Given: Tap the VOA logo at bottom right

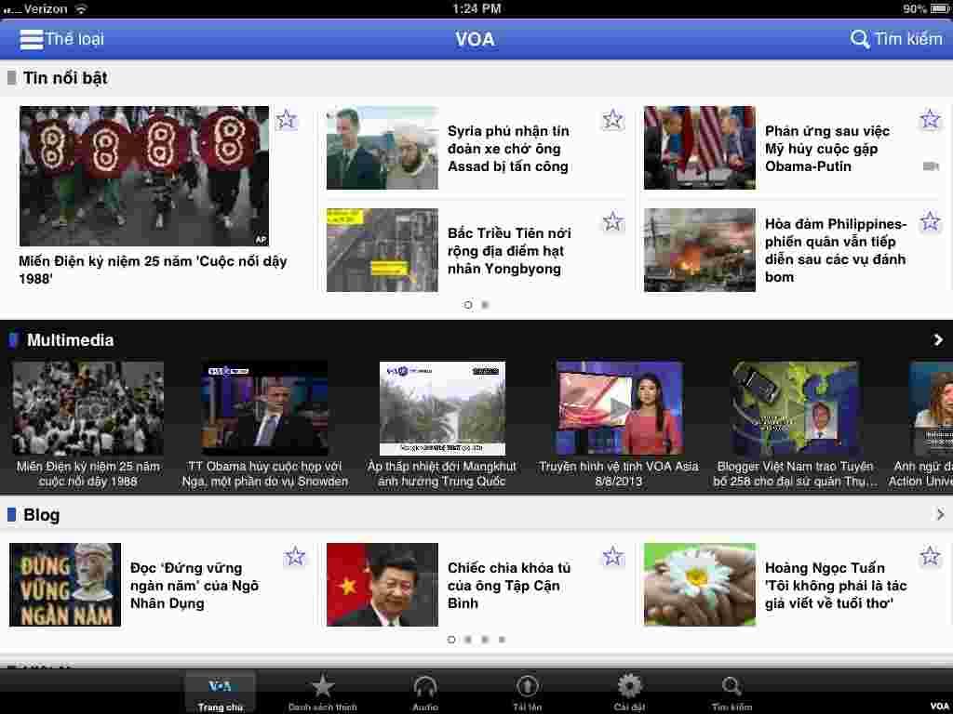Looking at the screenshot, I should 940,707.
